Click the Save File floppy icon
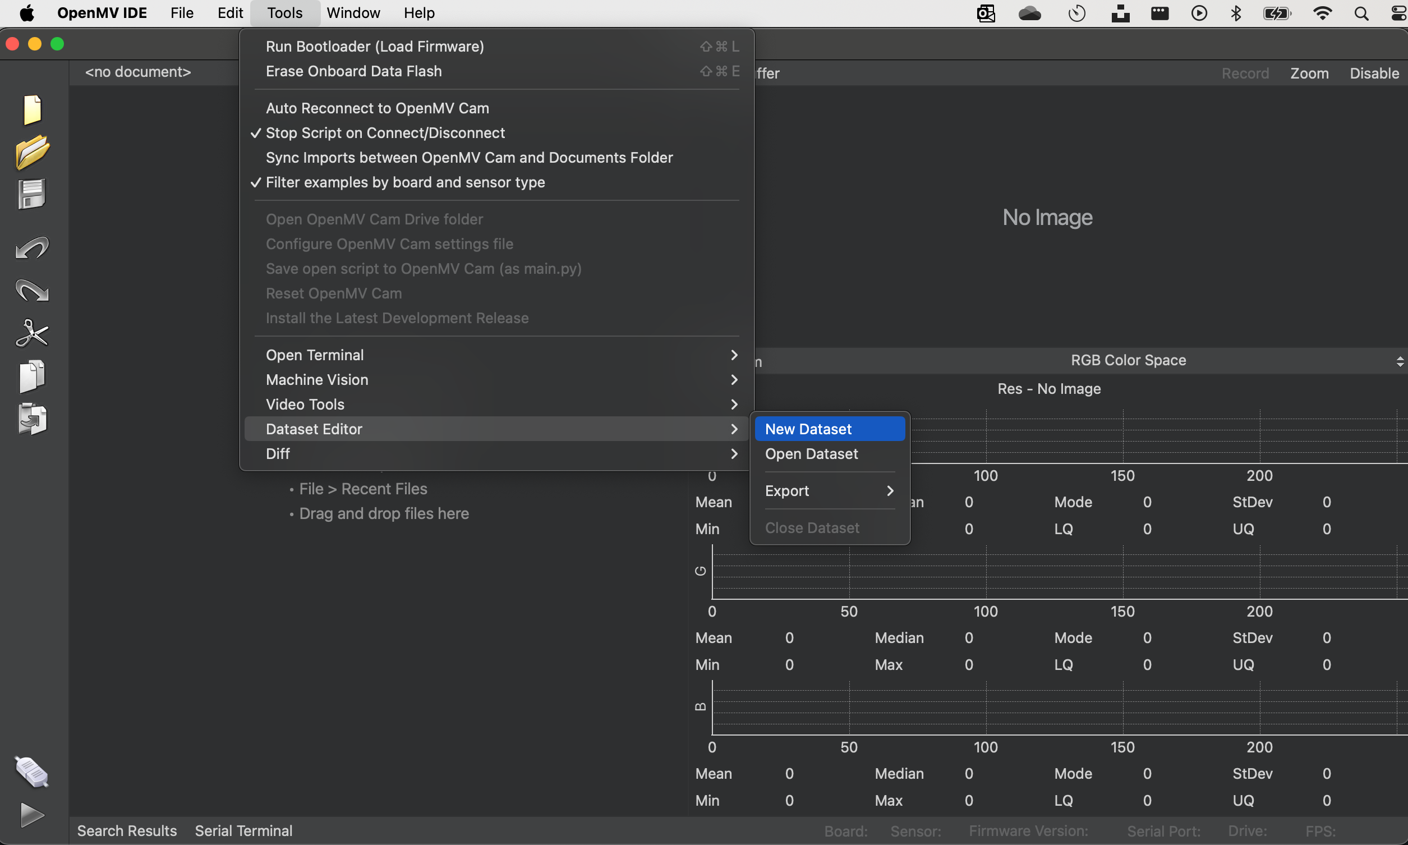 click(x=31, y=194)
